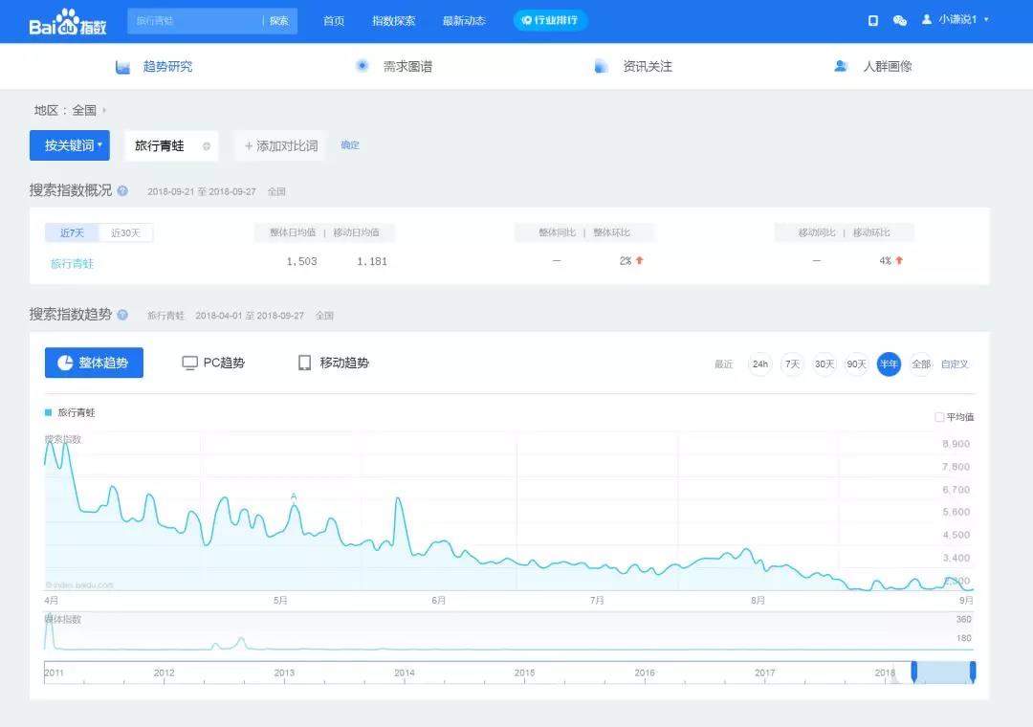
Task: Remove the 旅行青蛙 keyword chip icon
Action: [x=206, y=146]
